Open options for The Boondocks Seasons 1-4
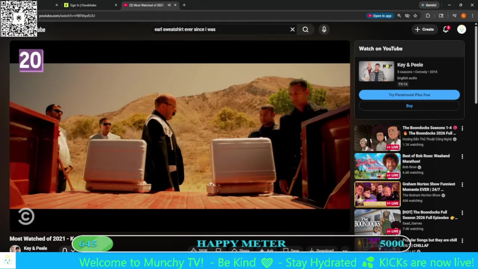The height and width of the screenshot is (269, 478). (462, 128)
